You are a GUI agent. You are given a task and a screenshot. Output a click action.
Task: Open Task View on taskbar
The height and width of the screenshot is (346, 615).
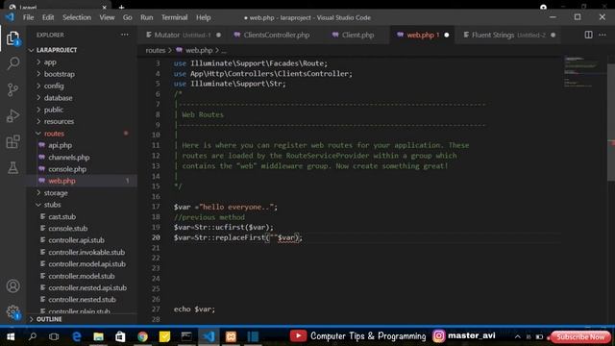(54, 336)
